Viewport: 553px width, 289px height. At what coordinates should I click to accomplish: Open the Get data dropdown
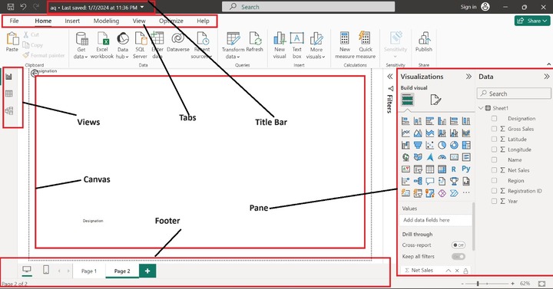(x=81, y=45)
